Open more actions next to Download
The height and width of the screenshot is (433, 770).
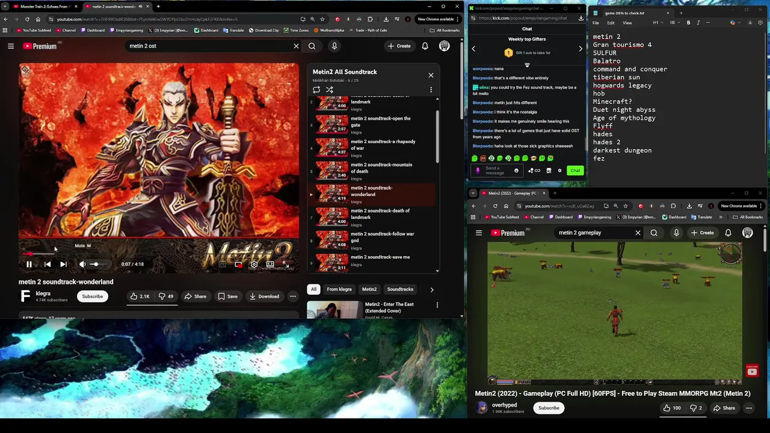point(293,296)
